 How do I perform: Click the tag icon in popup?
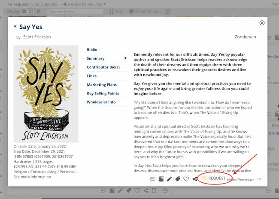pyautogui.click(x=178, y=179)
